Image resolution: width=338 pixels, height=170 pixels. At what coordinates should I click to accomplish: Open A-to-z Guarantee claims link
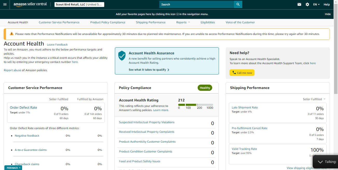pos(31,150)
